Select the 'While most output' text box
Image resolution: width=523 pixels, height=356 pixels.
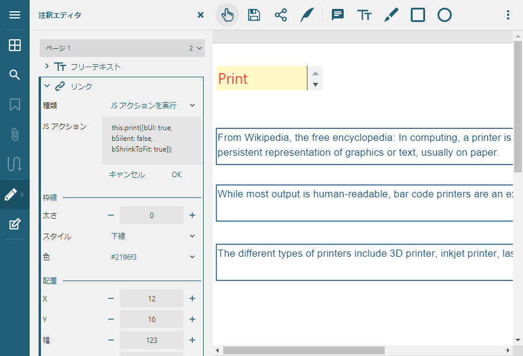[364, 203]
